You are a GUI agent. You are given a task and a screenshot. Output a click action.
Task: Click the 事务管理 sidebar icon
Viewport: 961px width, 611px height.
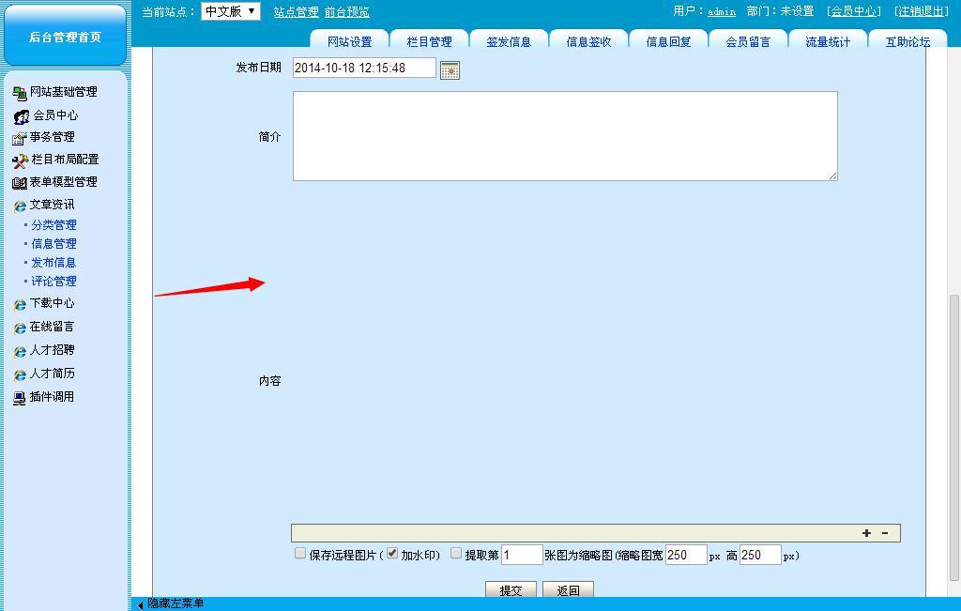[19, 138]
